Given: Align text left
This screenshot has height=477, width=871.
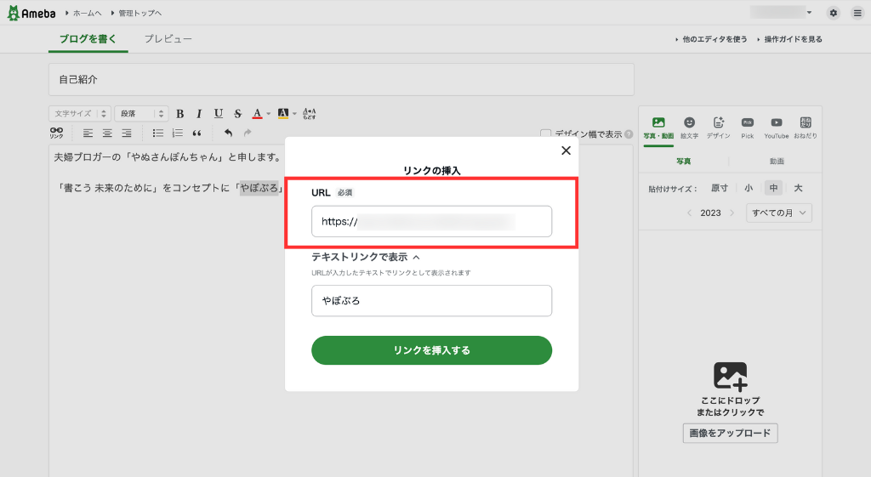Looking at the screenshot, I should [x=88, y=133].
